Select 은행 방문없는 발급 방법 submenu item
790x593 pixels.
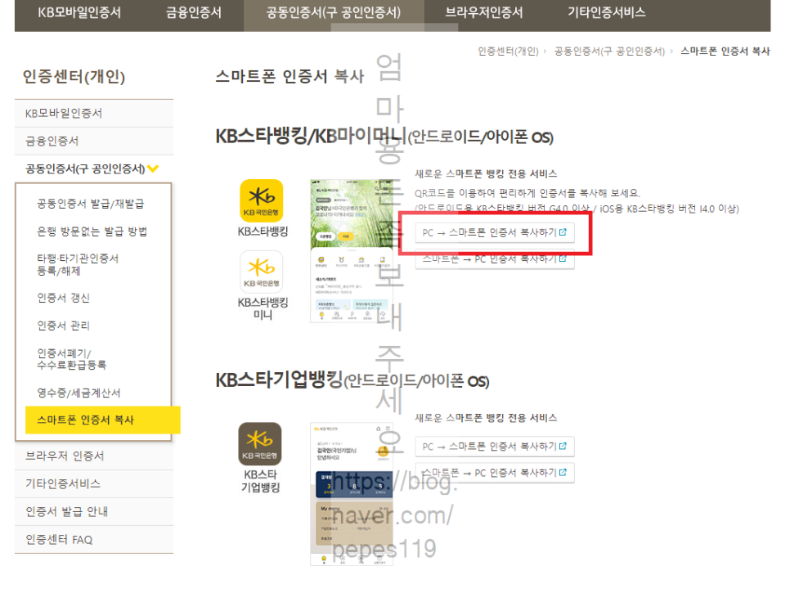(x=92, y=231)
